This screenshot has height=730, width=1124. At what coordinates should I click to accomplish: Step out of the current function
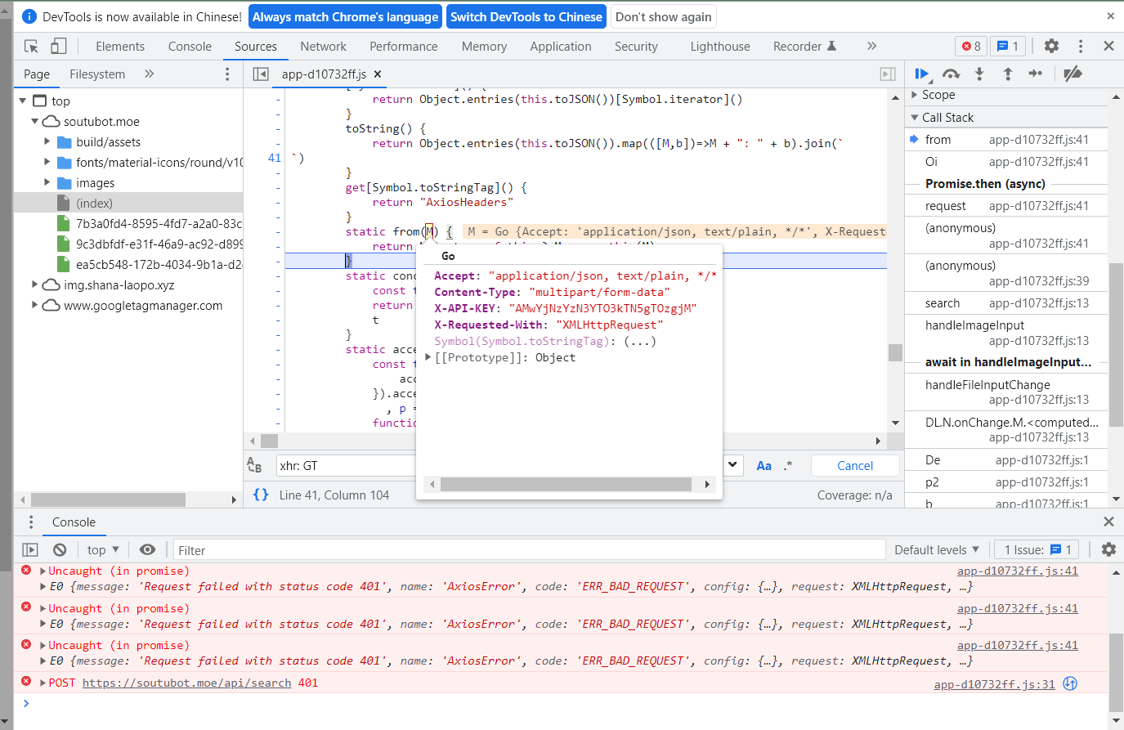coord(1007,74)
